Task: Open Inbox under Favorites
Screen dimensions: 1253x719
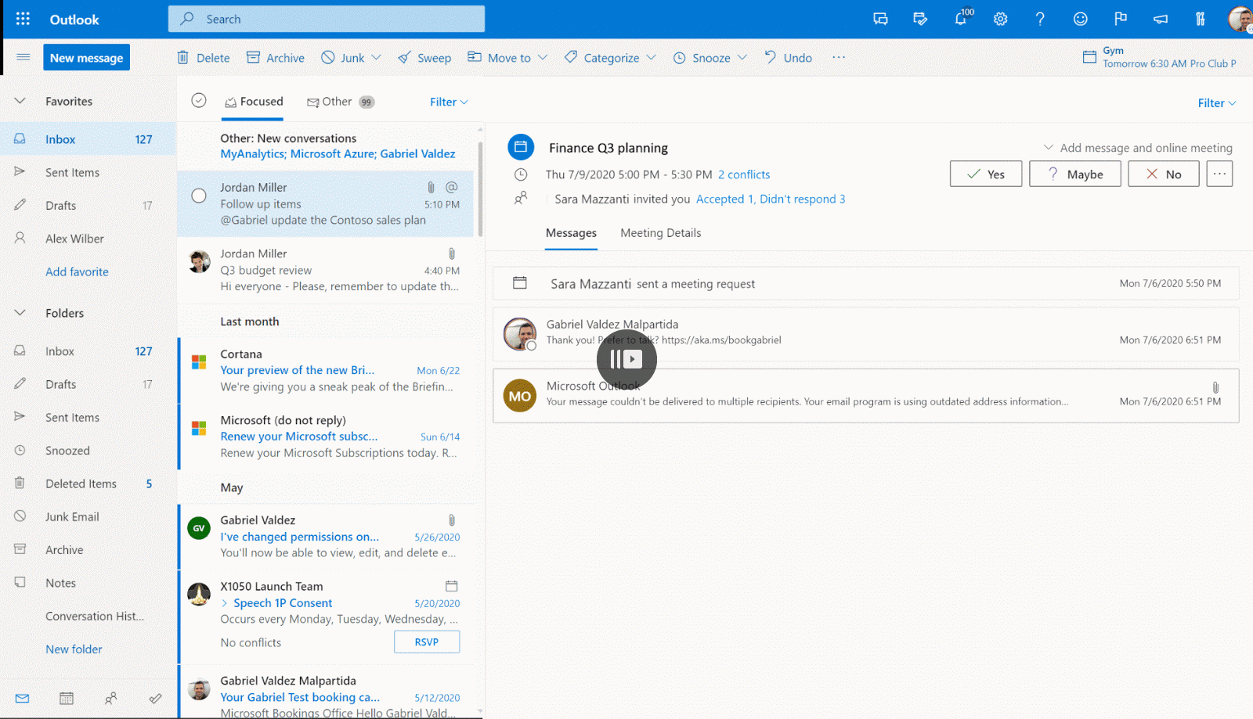Action: 88,139
